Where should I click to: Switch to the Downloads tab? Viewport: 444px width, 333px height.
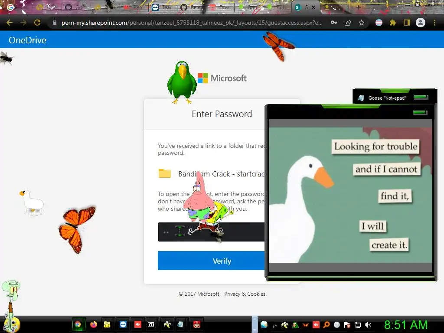tap(221, 7)
